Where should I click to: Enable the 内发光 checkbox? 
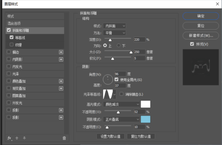(9, 66)
